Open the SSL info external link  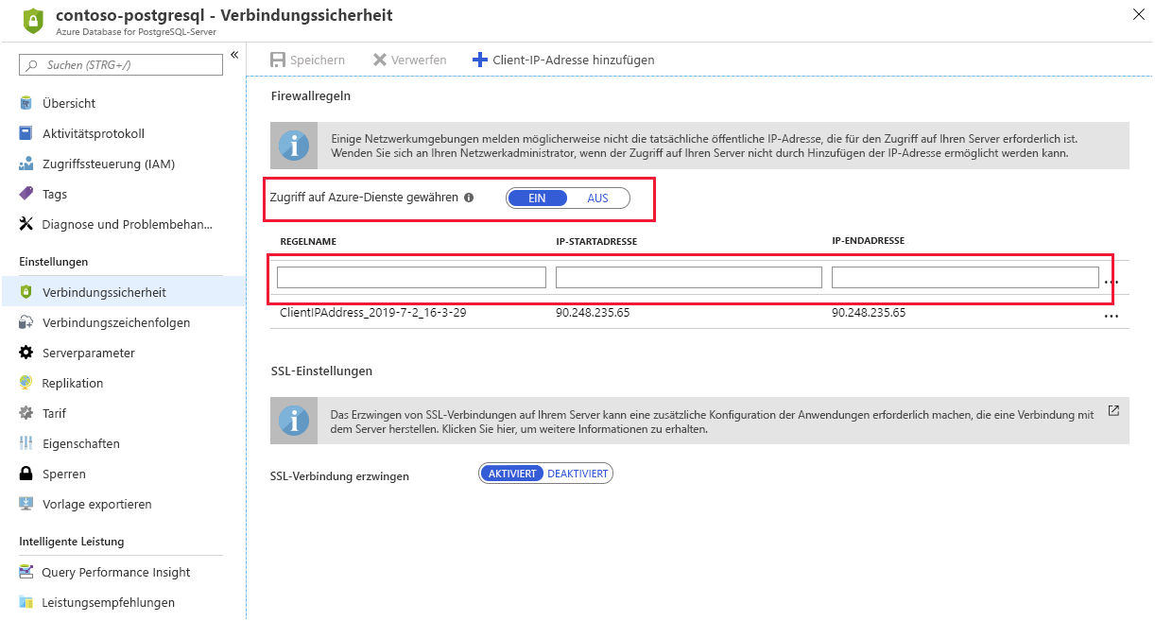click(1113, 411)
